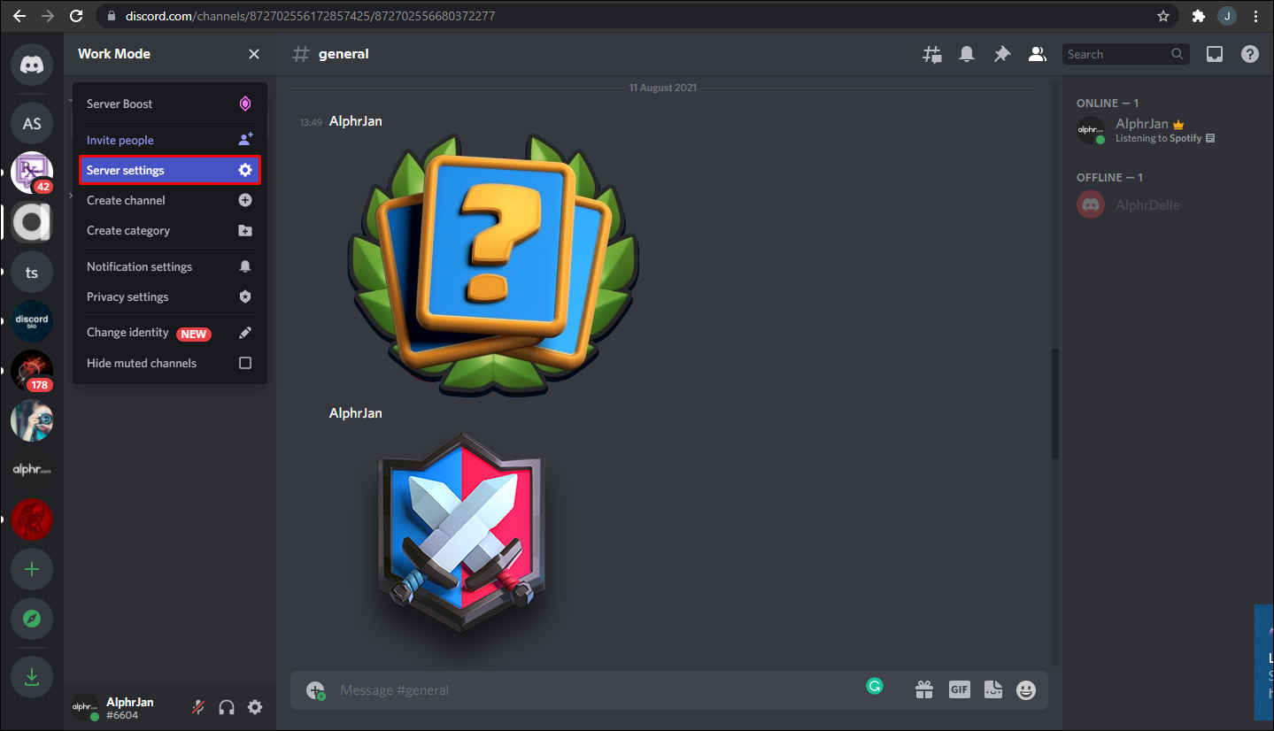Screen dimensions: 1274x731
Task: Show the member list icon
Action: click(x=1037, y=54)
